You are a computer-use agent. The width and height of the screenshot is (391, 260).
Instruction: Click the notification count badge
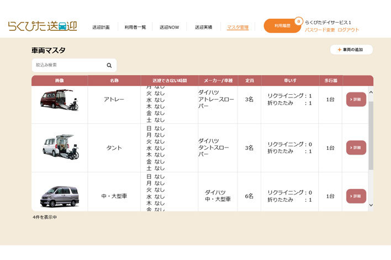tap(298, 21)
